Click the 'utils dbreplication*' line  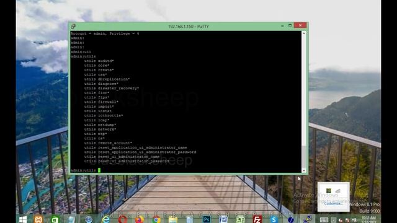coord(107,79)
